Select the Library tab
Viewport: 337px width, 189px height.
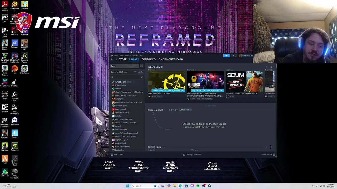click(134, 59)
